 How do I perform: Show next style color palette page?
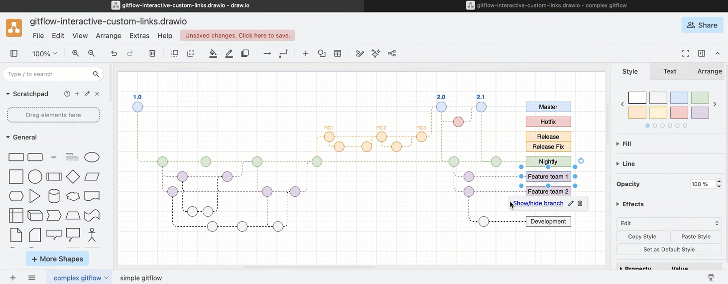[x=715, y=104]
